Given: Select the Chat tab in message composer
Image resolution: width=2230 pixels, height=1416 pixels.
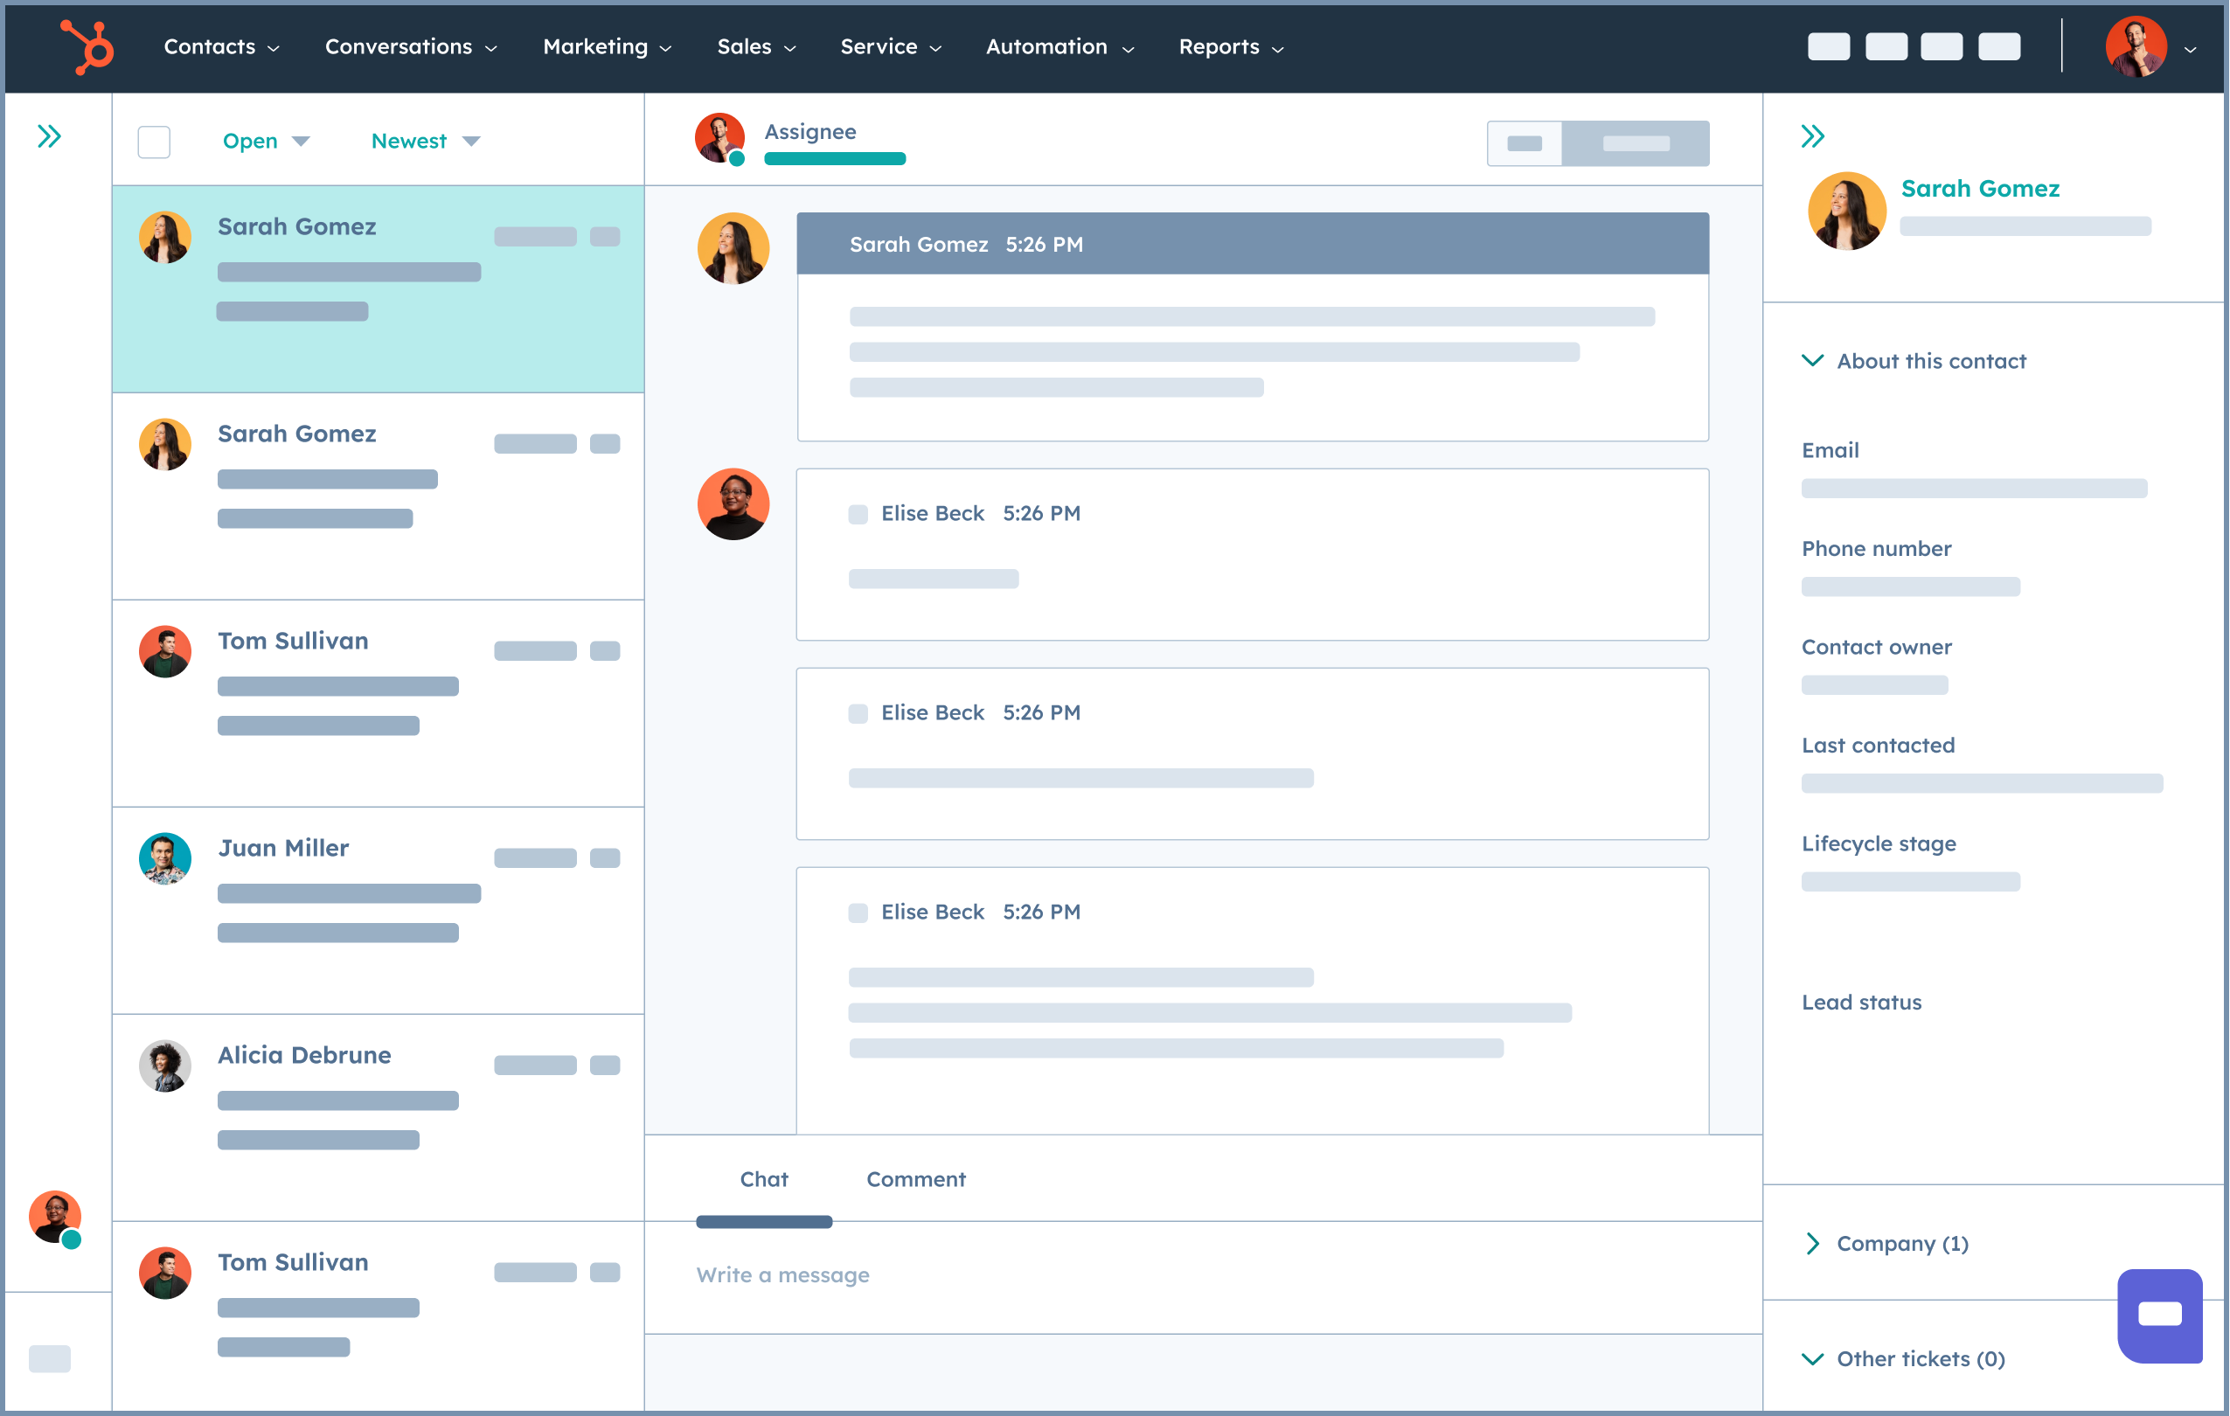Looking at the screenshot, I should [x=764, y=1178].
